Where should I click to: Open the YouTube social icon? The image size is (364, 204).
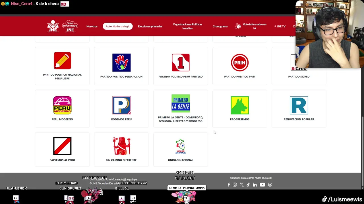click(262, 185)
